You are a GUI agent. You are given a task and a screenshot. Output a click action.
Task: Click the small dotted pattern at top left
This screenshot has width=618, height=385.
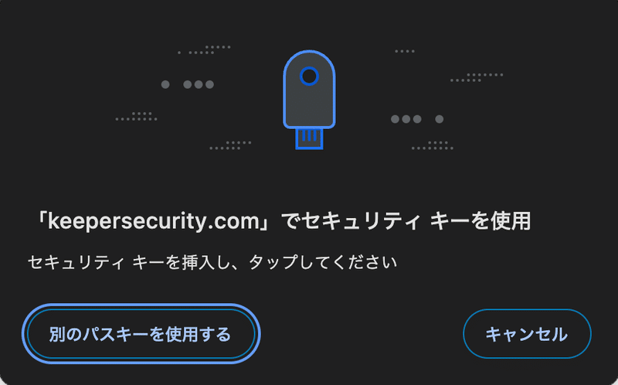(204, 49)
